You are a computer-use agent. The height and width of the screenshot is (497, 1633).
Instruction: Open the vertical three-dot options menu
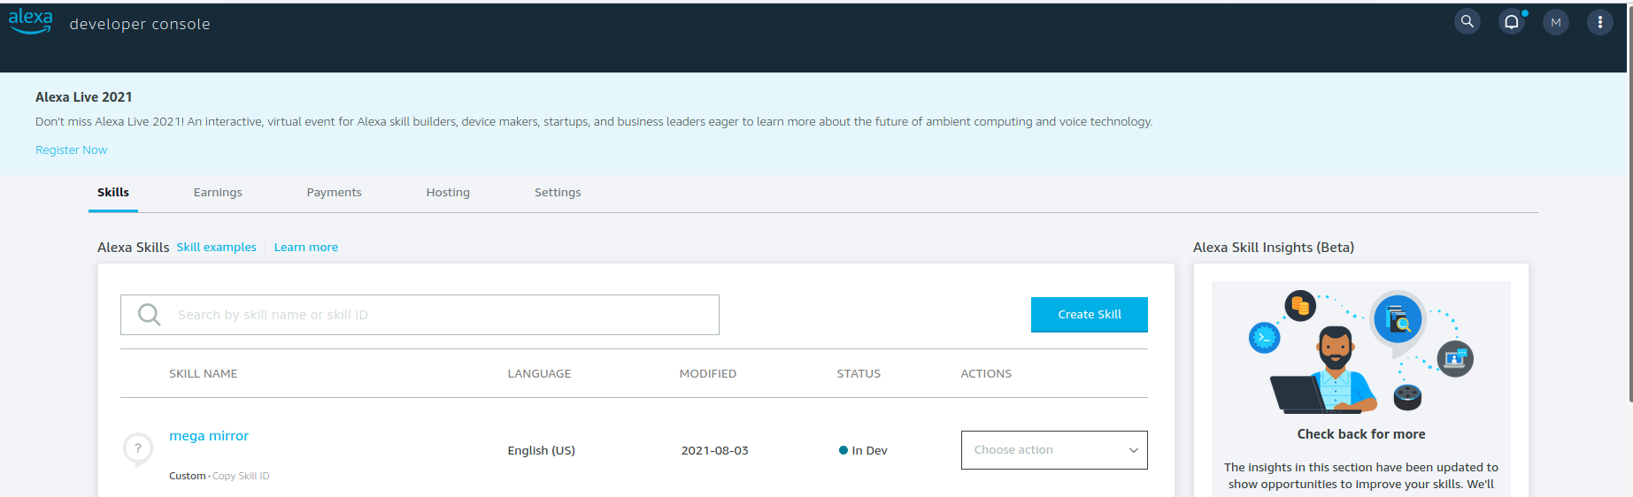pos(1600,22)
